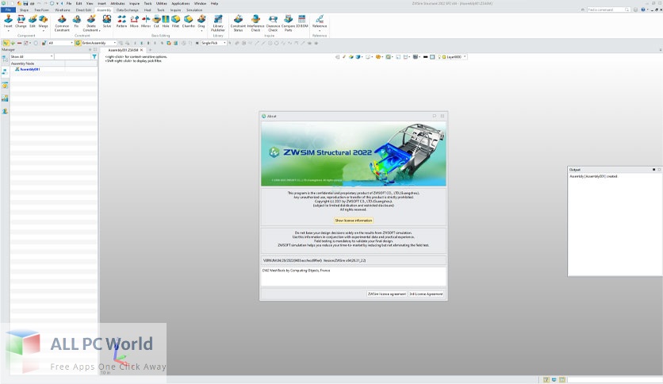Open the Utilities menu
The image size is (663, 384).
coord(162,3)
